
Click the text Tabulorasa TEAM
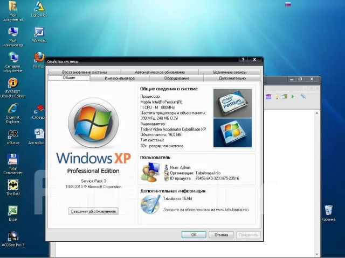click(x=177, y=198)
